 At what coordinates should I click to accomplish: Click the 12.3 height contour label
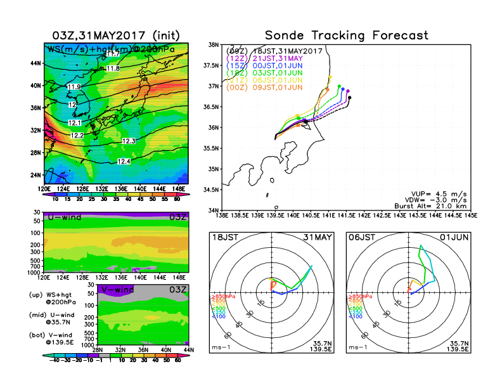click(129, 141)
